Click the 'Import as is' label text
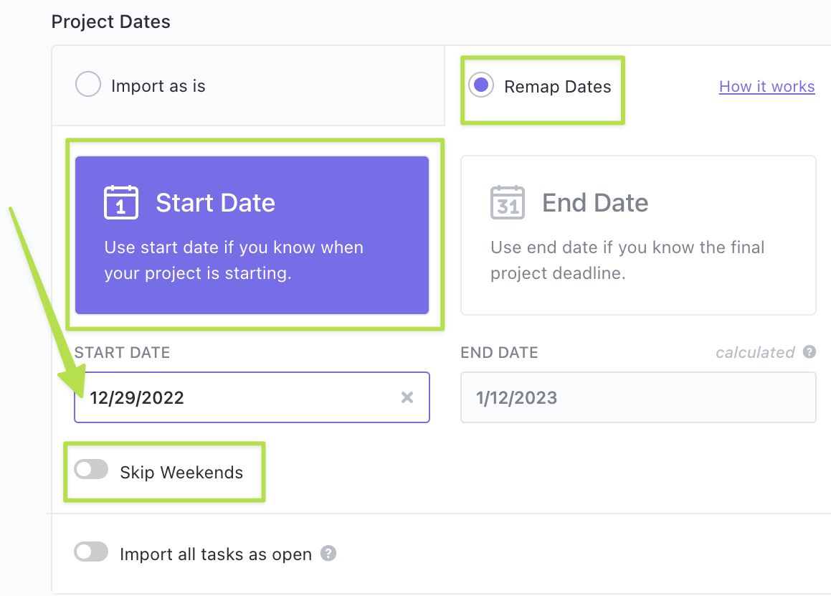831x596 pixels. (x=158, y=87)
